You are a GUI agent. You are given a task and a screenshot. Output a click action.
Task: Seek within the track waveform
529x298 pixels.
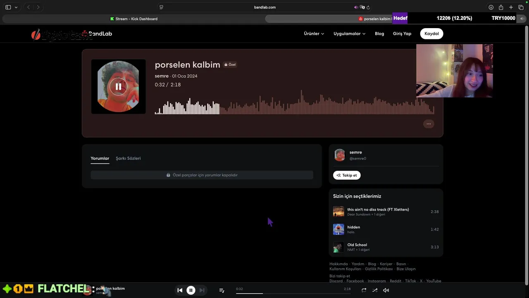(294, 102)
